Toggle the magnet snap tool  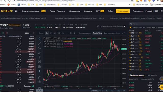(39, 88)
